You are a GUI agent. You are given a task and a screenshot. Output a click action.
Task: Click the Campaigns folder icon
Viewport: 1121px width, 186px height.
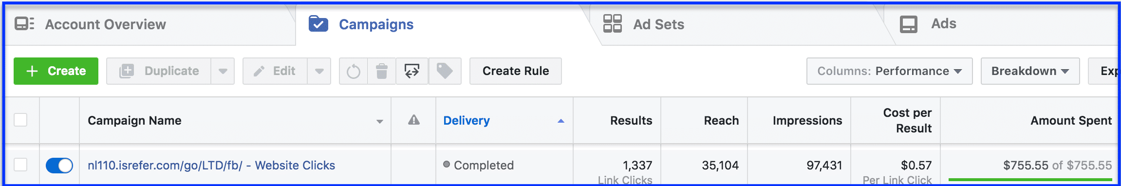[x=318, y=24]
